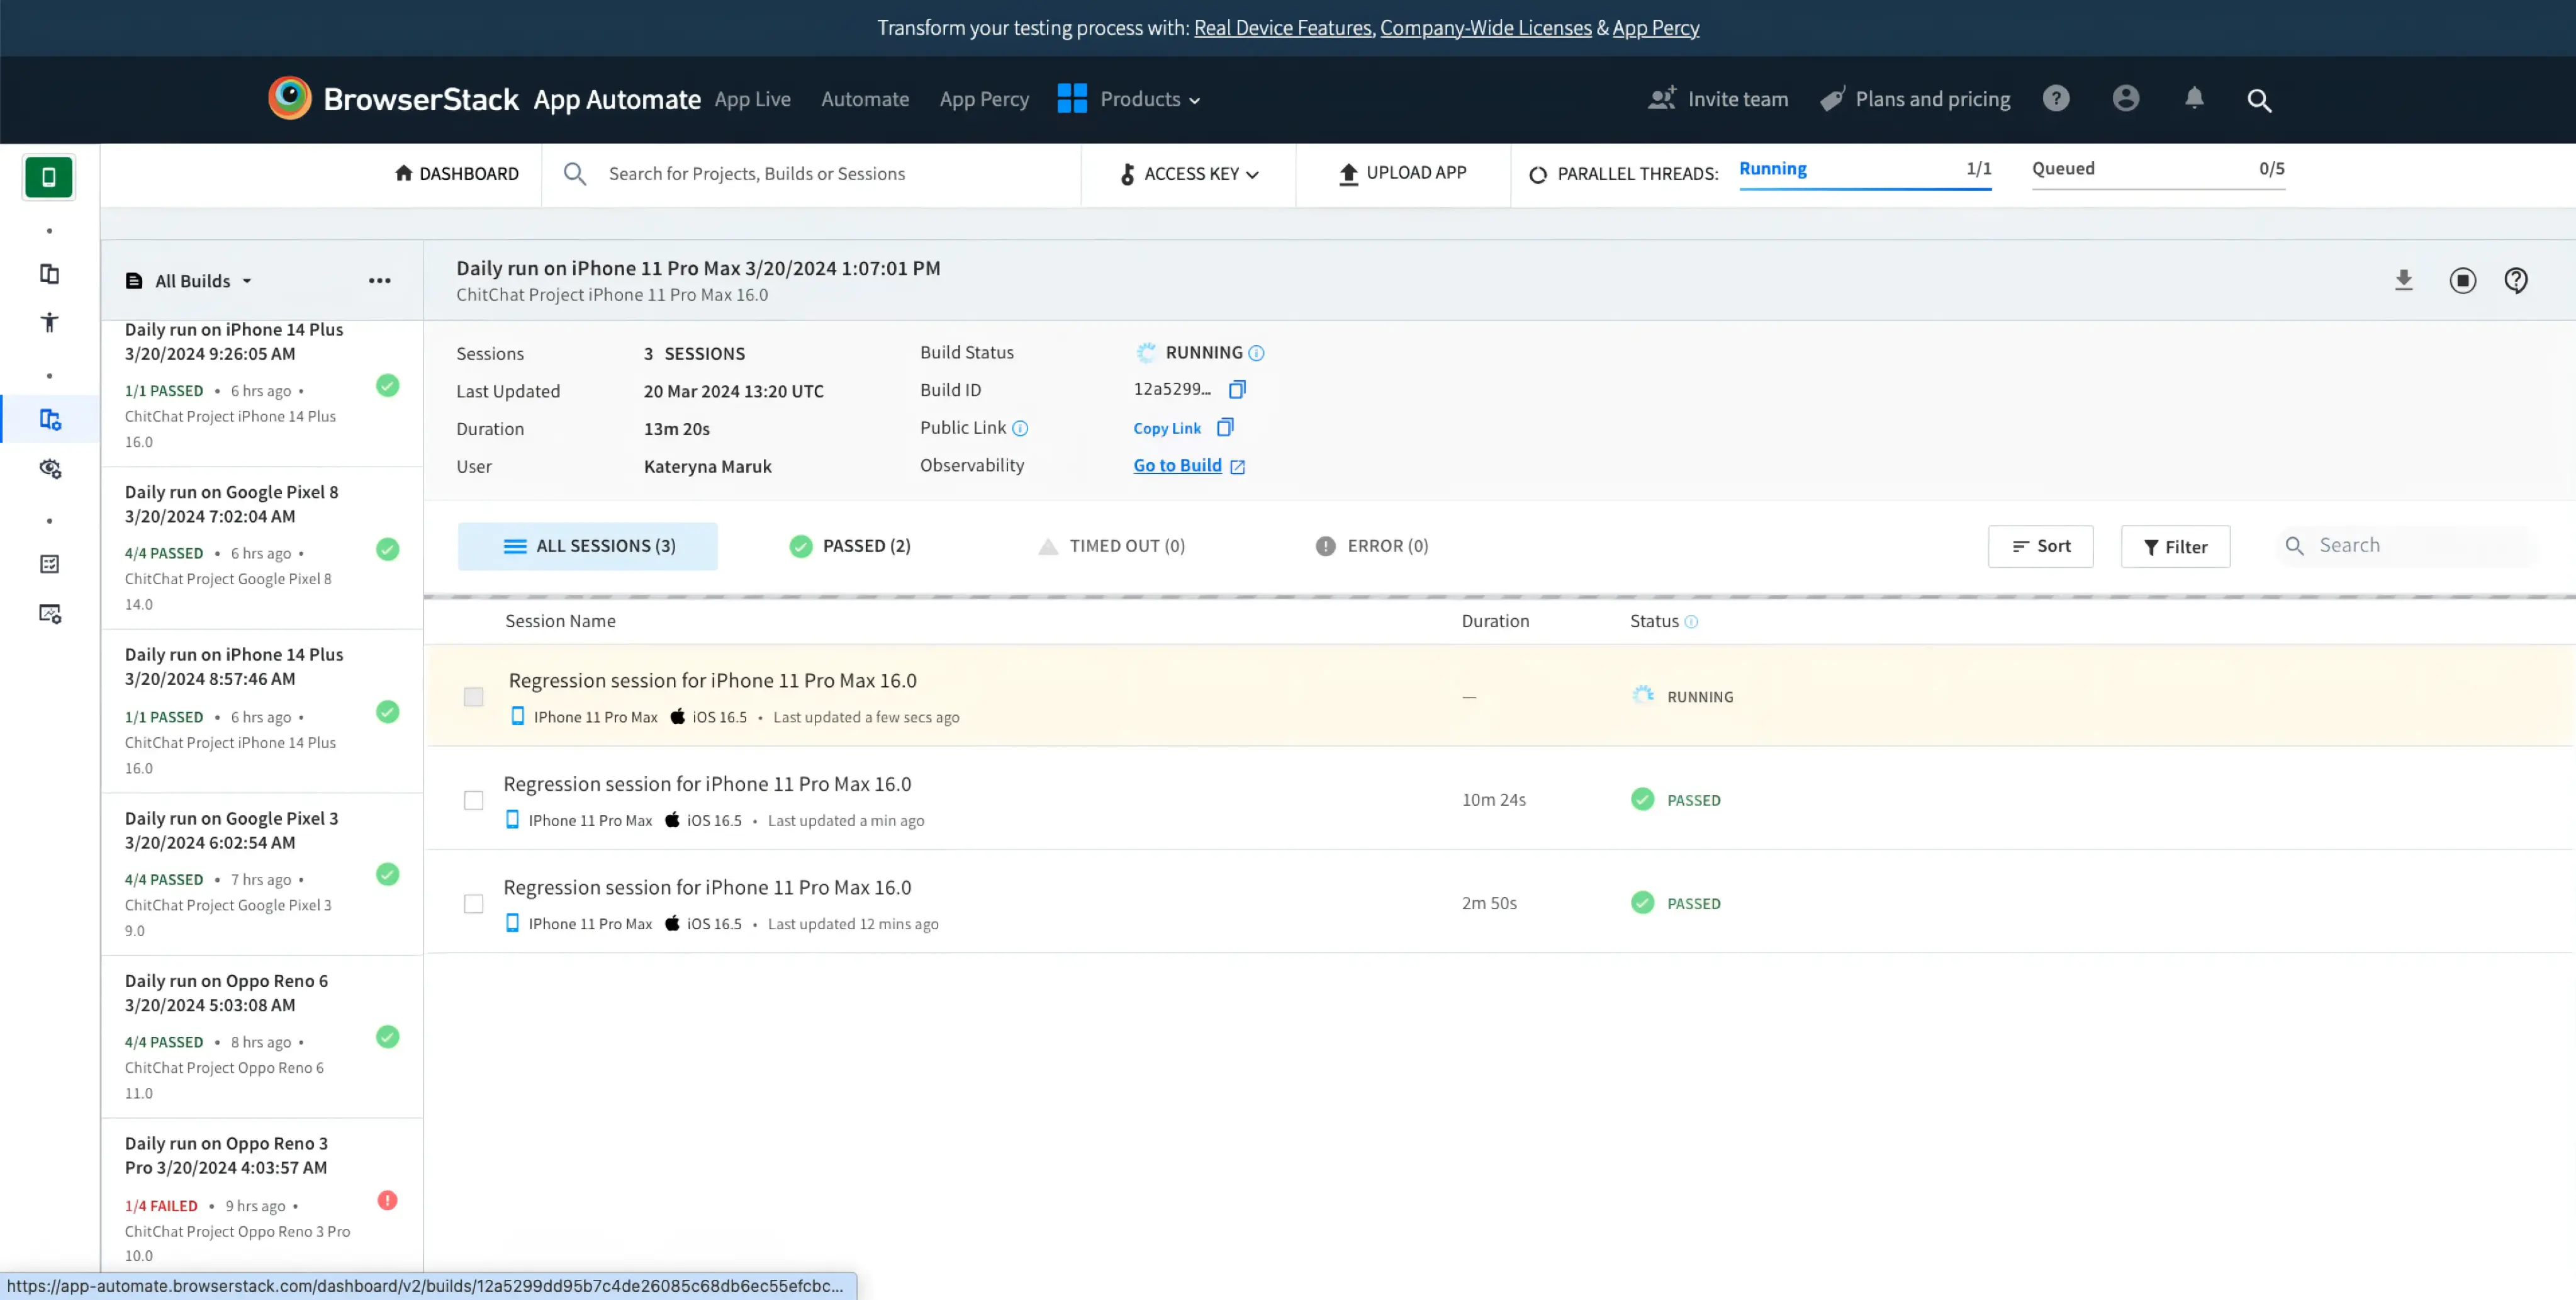Click the copy icon next to Copy Link

pyautogui.click(x=1225, y=427)
